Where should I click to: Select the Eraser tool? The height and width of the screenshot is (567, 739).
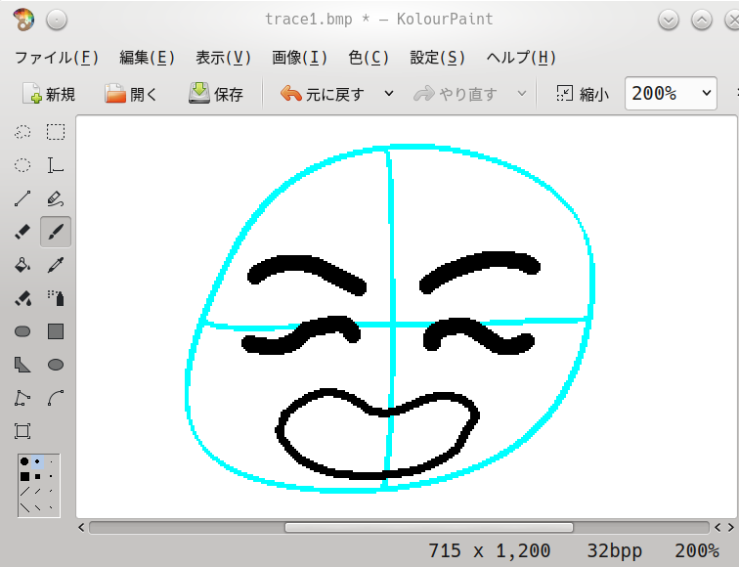pyautogui.click(x=22, y=232)
